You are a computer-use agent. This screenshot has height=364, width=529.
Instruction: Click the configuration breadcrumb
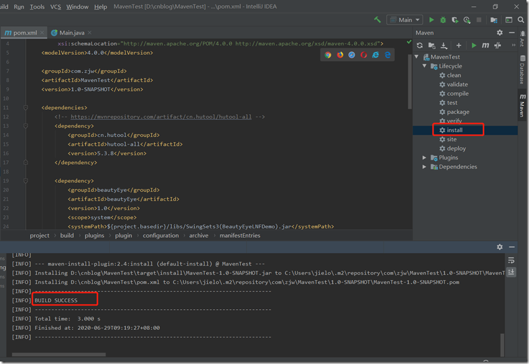coord(161,235)
